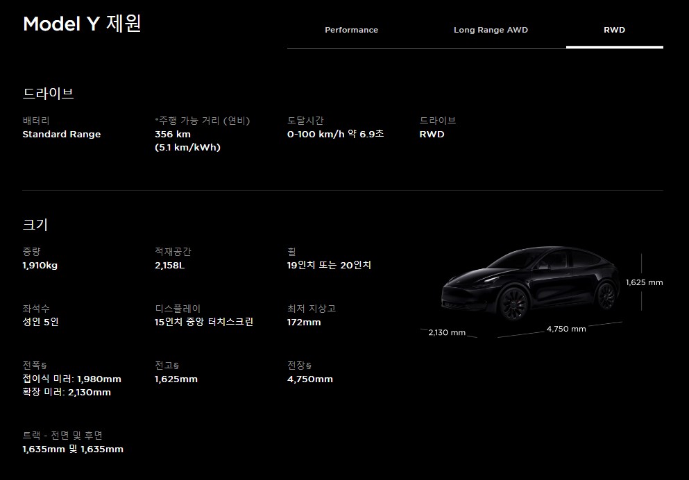Click the '확장 미러: 2,130mm' value
Screen dimensions: 689x480
point(67,392)
